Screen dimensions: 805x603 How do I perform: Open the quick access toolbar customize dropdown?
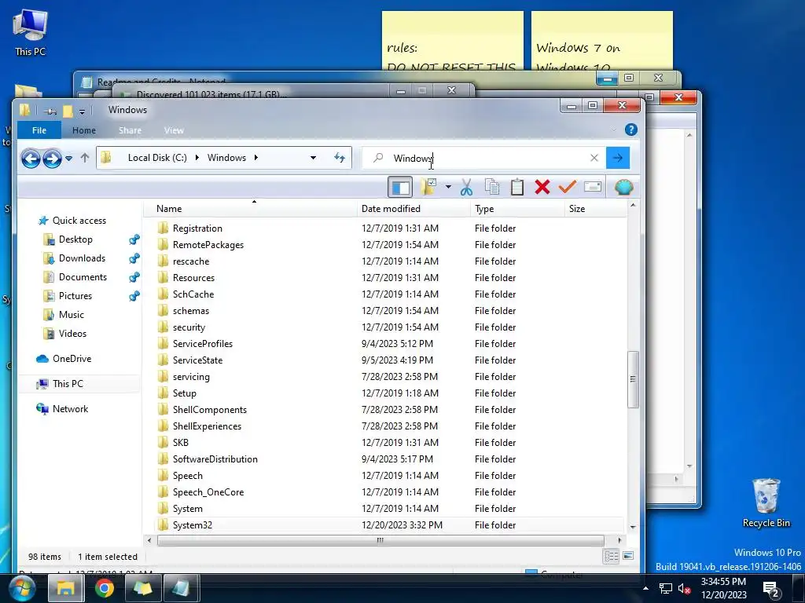click(82, 111)
